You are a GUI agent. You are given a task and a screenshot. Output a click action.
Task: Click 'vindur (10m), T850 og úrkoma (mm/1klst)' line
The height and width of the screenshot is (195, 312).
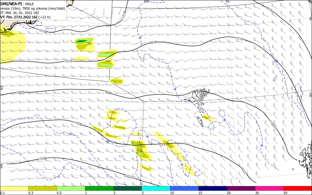33,8
